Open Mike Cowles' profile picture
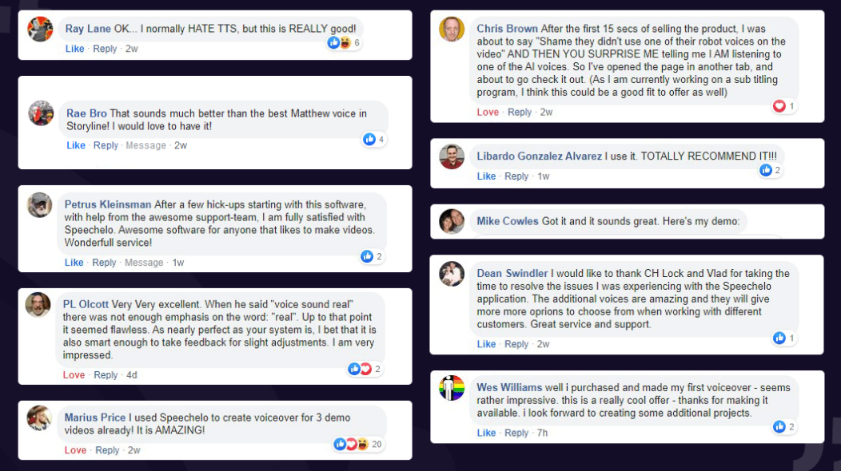Screen dimensions: 841x471 pos(452,221)
